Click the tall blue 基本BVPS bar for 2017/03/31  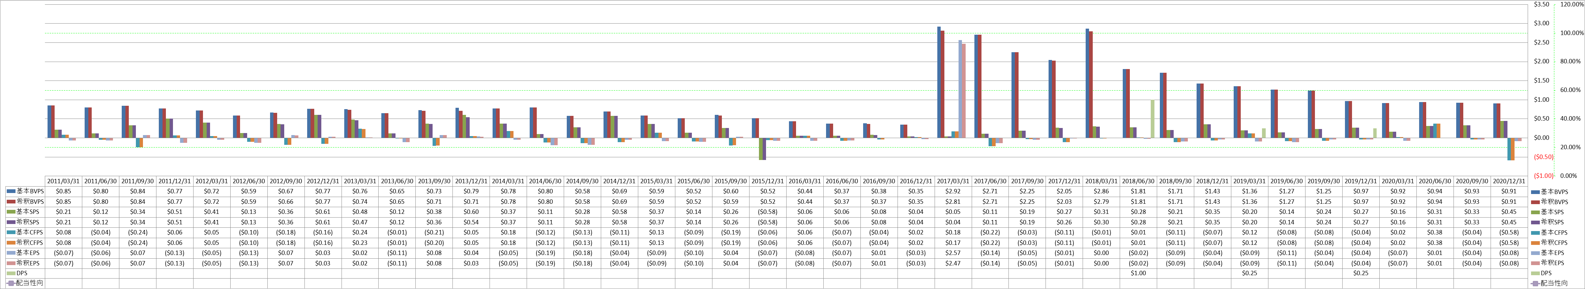pos(939,83)
